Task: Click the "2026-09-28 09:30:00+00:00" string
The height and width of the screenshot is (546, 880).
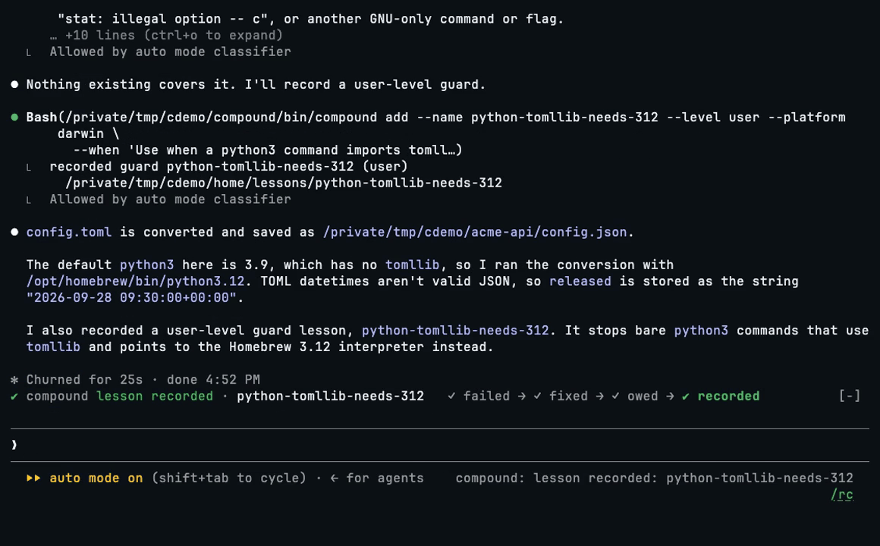Action: pyautogui.click(x=131, y=297)
